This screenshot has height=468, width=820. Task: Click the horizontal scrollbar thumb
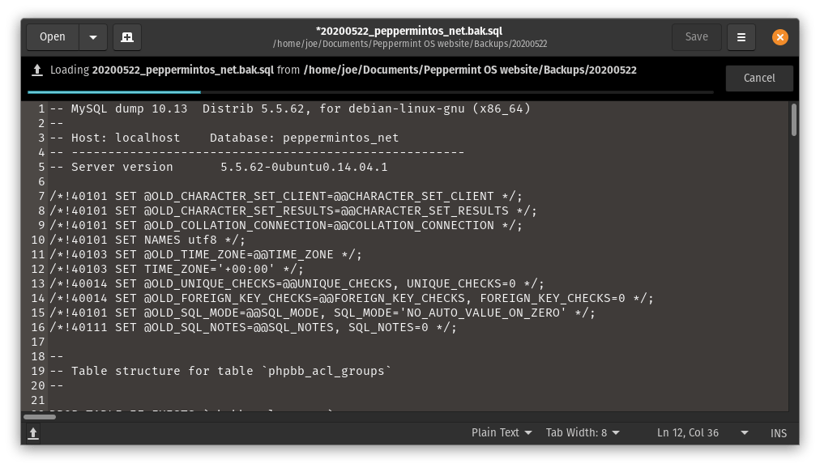pyautogui.click(x=40, y=417)
